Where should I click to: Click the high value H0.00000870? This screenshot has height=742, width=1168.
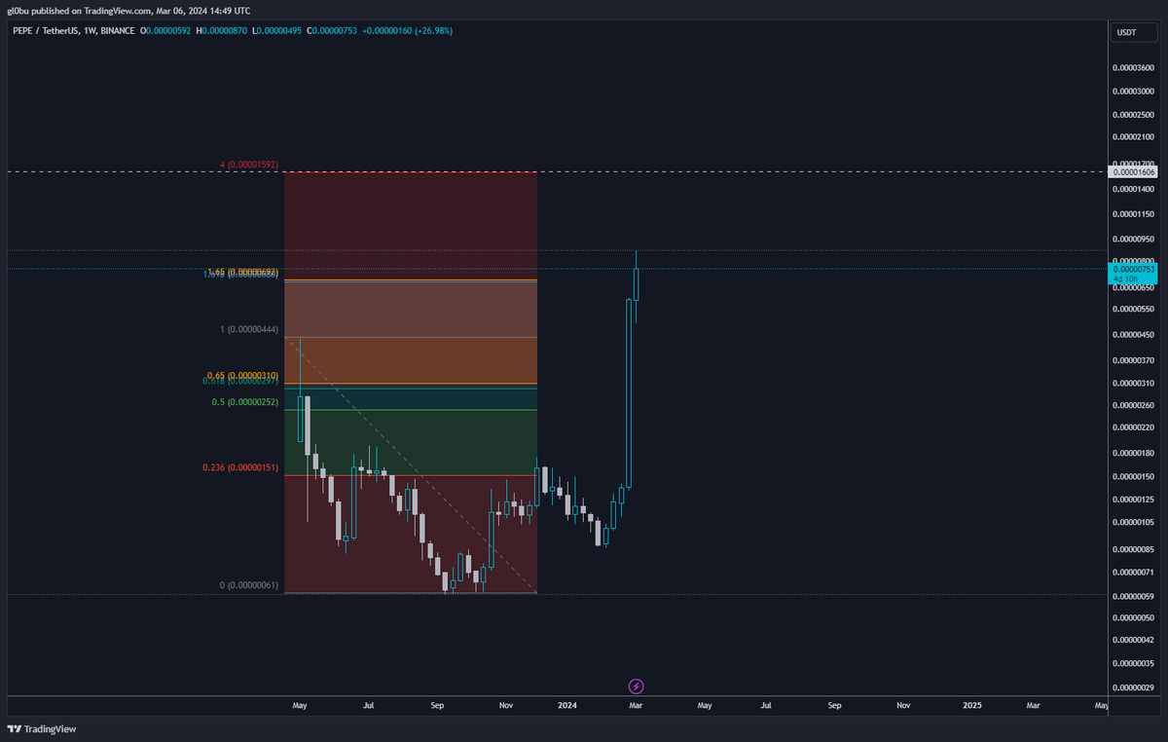coord(223,31)
